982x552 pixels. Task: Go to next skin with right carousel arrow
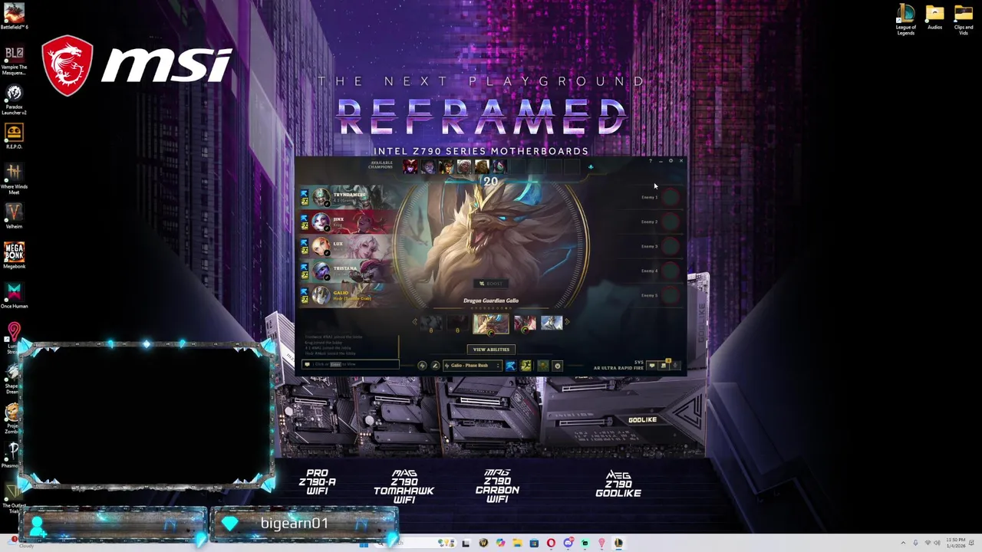pos(567,322)
